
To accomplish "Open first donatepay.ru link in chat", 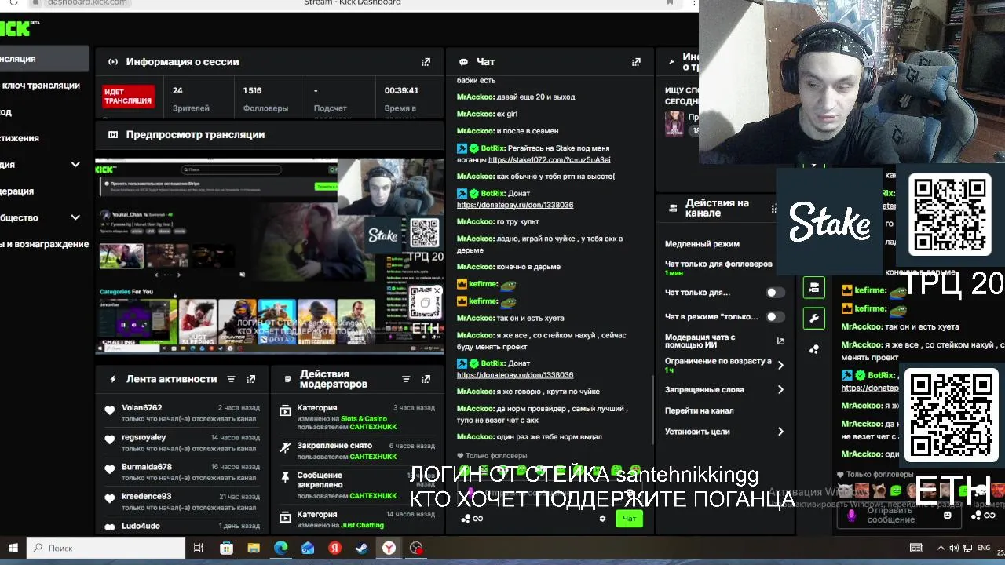I will pyautogui.click(x=515, y=205).
